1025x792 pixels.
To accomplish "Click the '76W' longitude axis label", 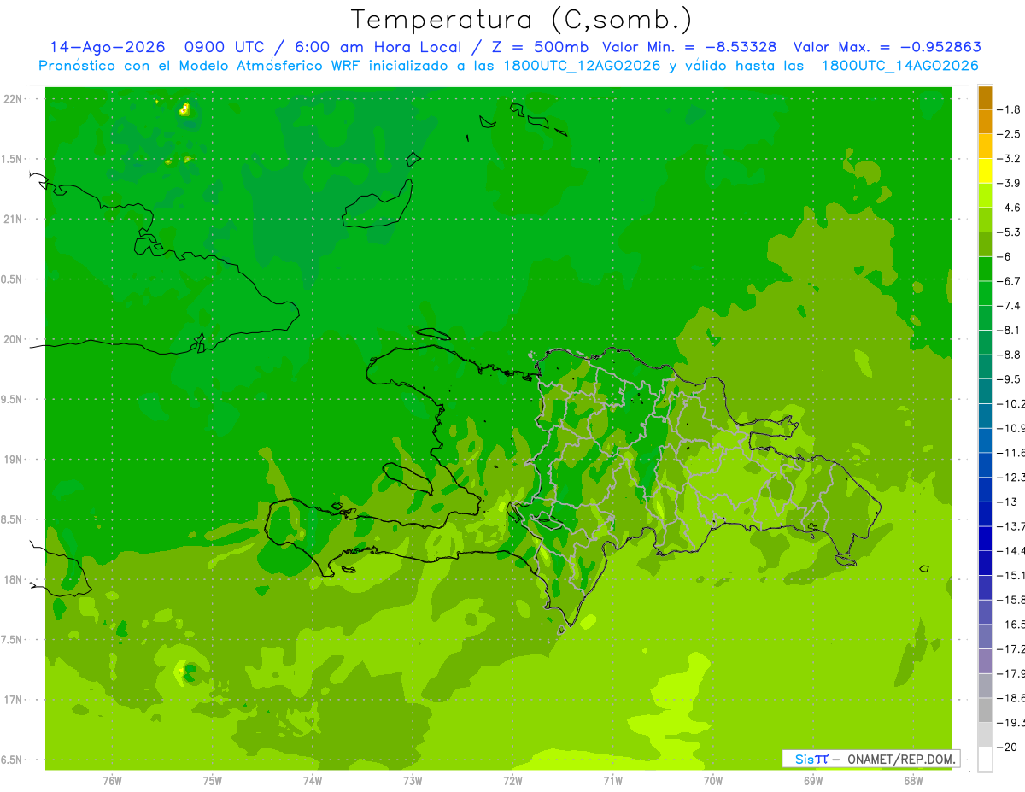I will point(112,781).
